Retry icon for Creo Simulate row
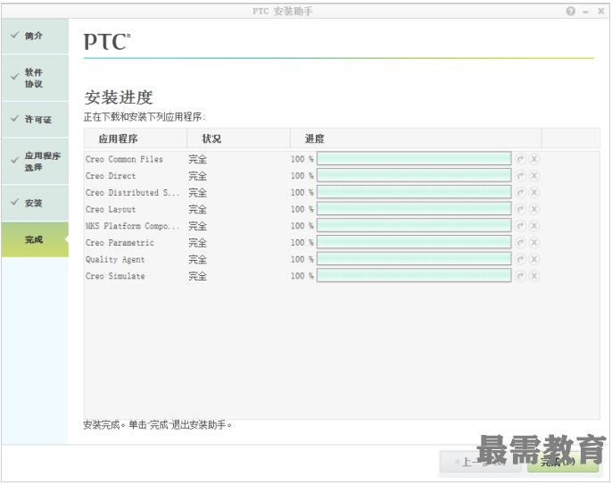 pyautogui.click(x=520, y=276)
